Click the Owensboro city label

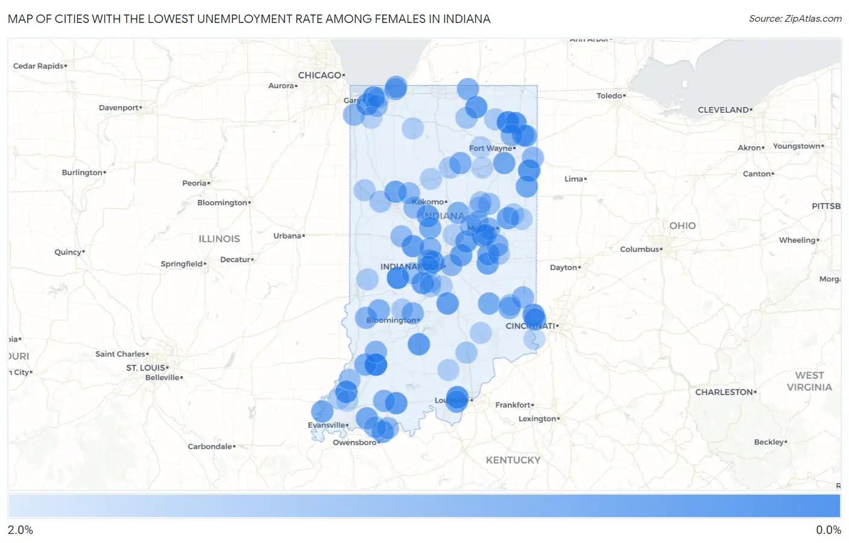tap(354, 442)
